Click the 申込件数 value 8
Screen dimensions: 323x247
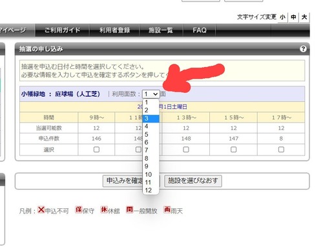(x=281, y=139)
